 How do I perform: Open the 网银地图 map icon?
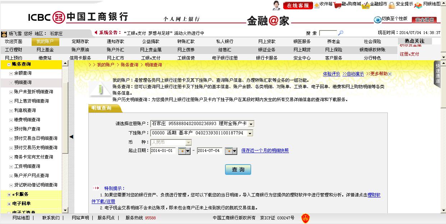(x=418, y=5)
